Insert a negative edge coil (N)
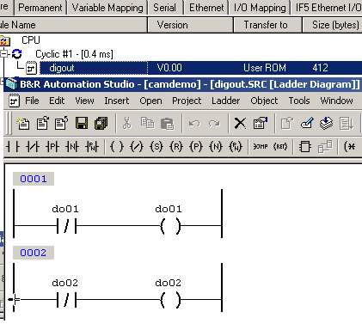Screen dimensions: 362x330 216,147
